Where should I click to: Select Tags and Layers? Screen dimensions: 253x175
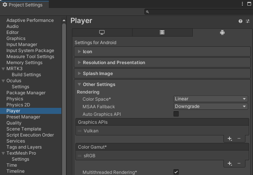[x=24, y=147]
